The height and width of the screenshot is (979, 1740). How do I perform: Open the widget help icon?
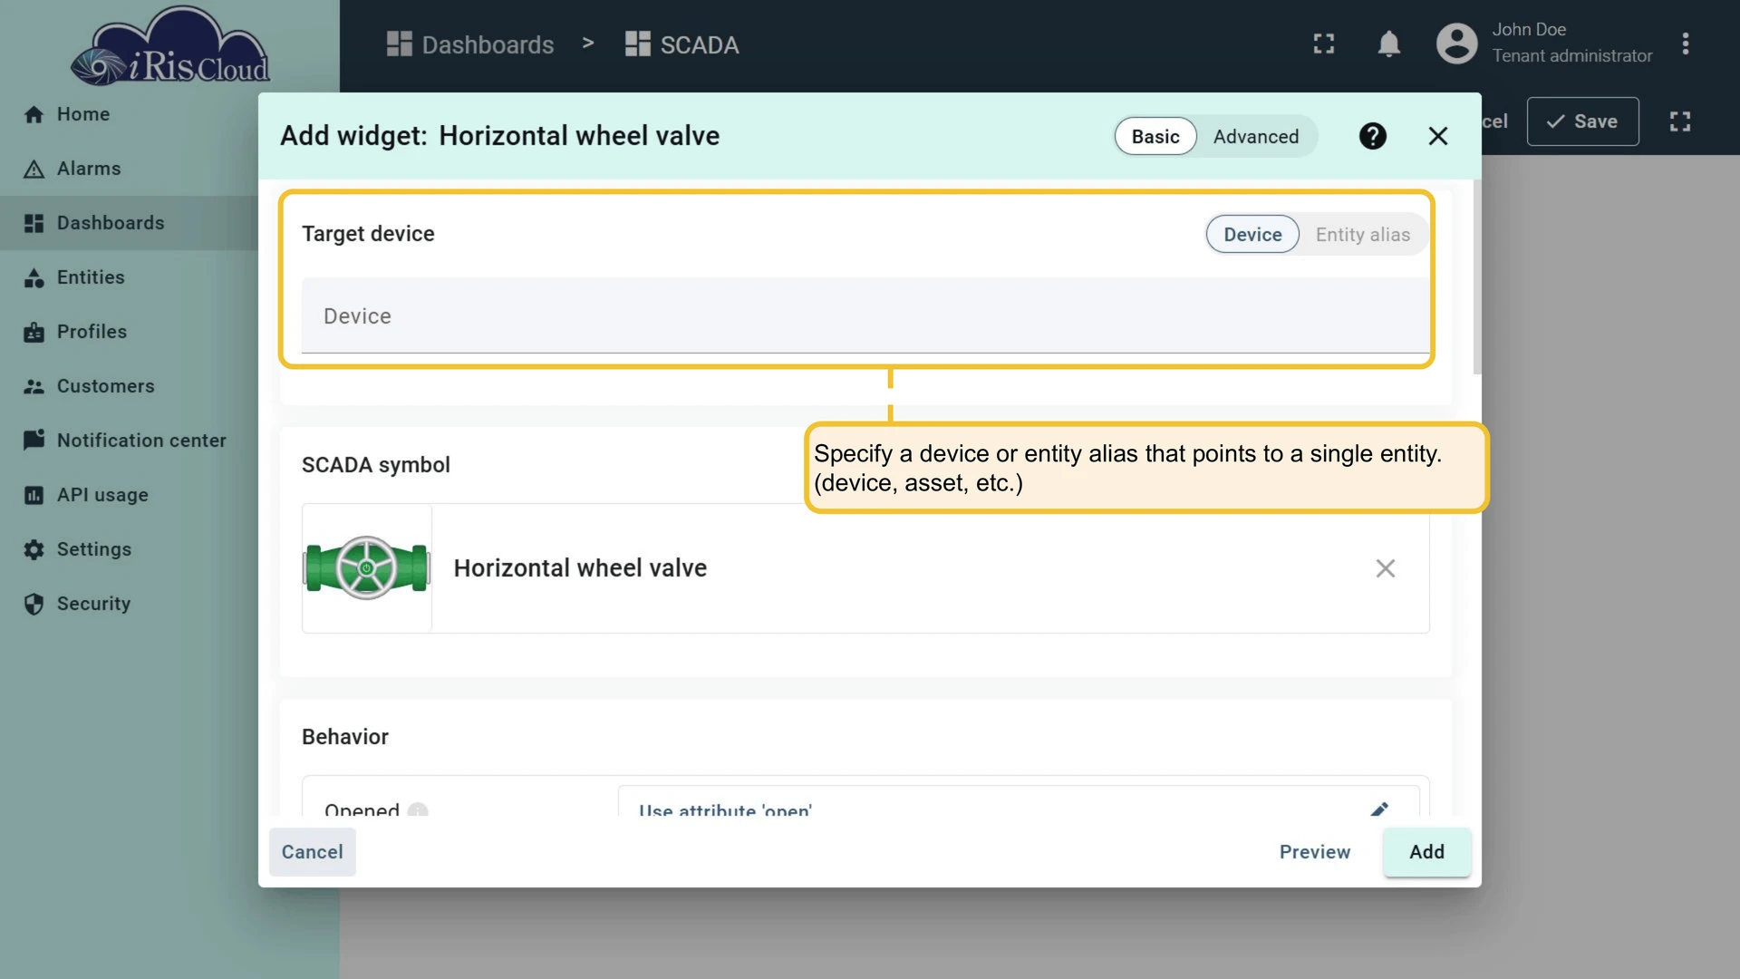coord(1372,136)
